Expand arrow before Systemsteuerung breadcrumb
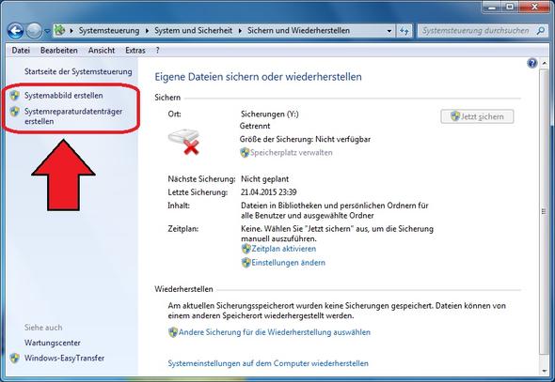This screenshot has height=382, width=555. click(71, 31)
